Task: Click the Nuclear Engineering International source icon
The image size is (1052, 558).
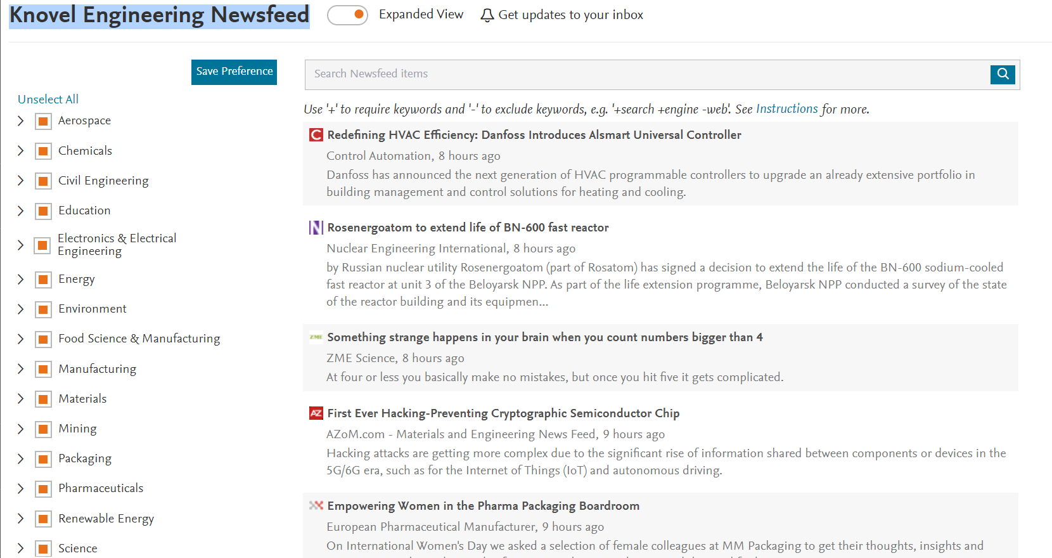Action: (x=316, y=228)
